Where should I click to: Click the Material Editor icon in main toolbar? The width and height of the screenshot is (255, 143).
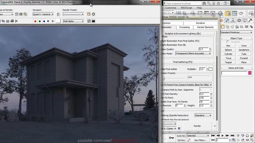[220, 14]
